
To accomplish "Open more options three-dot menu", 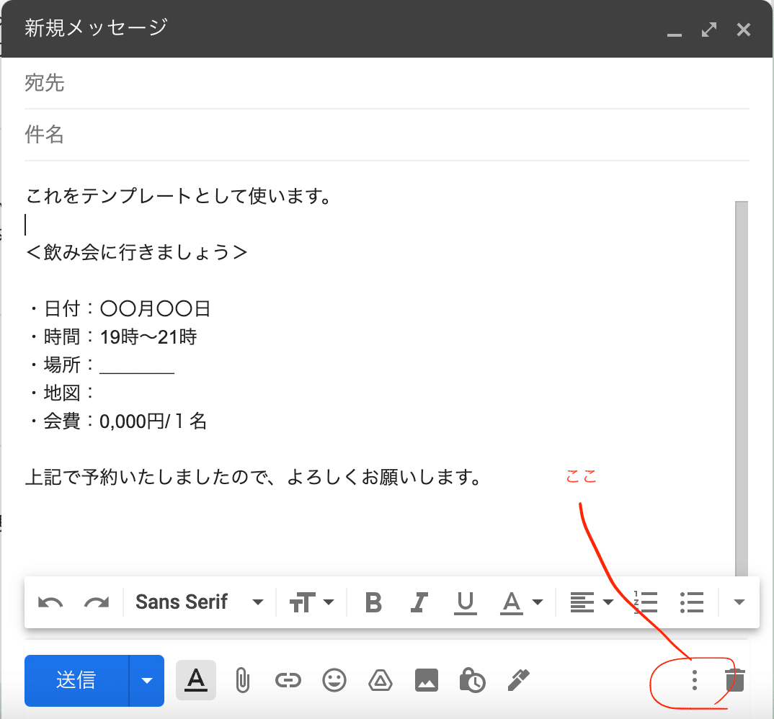I will point(695,680).
